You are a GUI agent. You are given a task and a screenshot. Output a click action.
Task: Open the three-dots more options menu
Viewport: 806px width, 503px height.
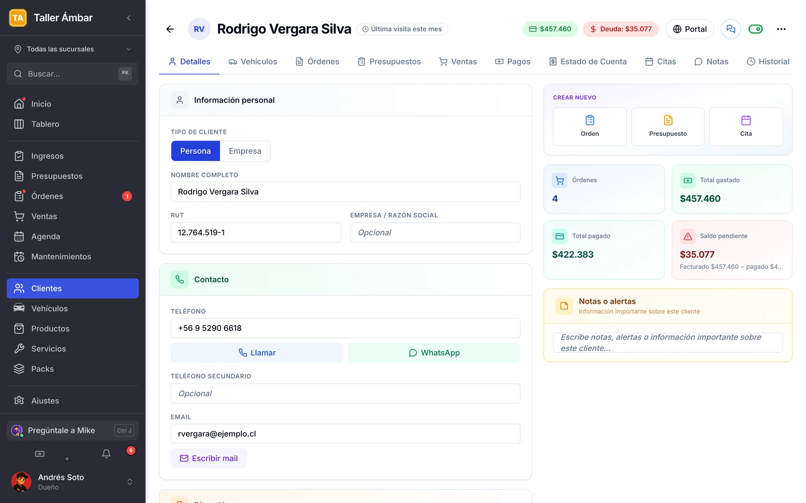pyautogui.click(x=781, y=29)
